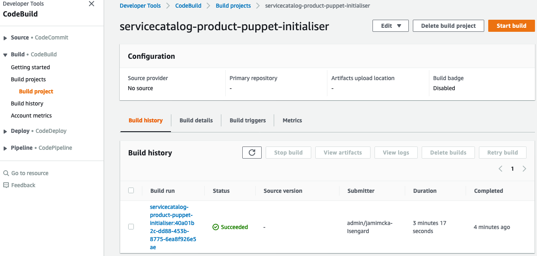Click the Go to resource search icon
This screenshot has width=537, height=256.
click(x=6, y=173)
